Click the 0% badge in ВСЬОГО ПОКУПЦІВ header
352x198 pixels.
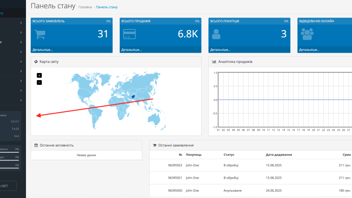pyautogui.click(x=286, y=21)
